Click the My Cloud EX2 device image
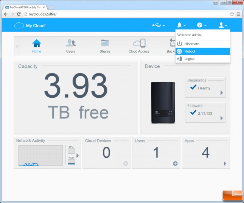Viewport: 244px width, 203px height. (x=163, y=103)
